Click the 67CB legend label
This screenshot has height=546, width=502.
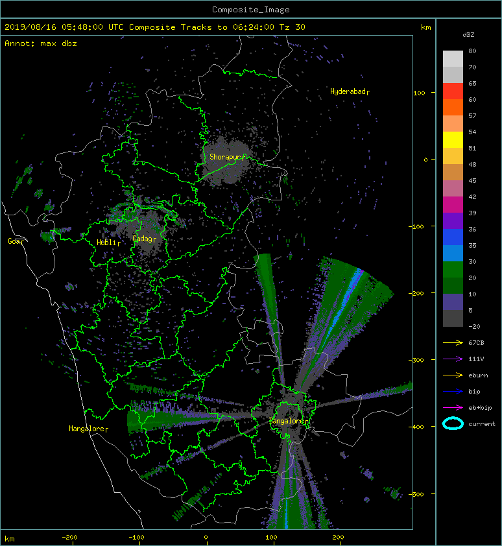(476, 342)
